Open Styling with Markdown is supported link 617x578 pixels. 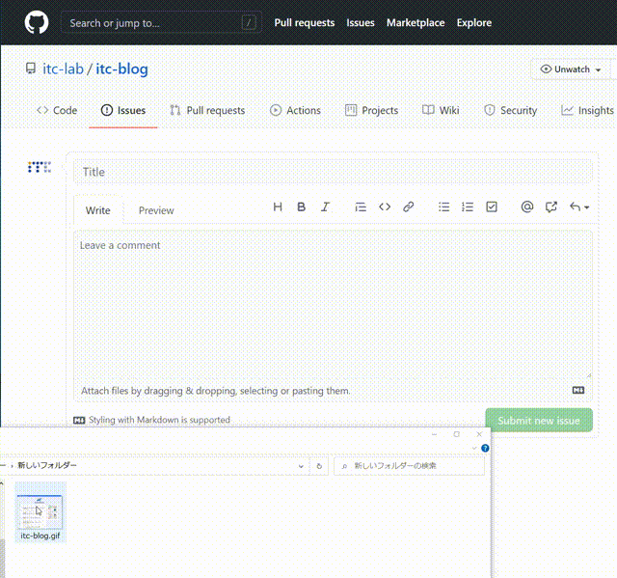[152, 420]
